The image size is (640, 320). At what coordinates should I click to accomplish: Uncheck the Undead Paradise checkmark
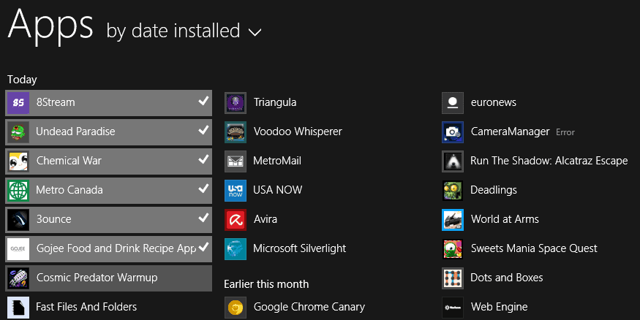point(203,130)
